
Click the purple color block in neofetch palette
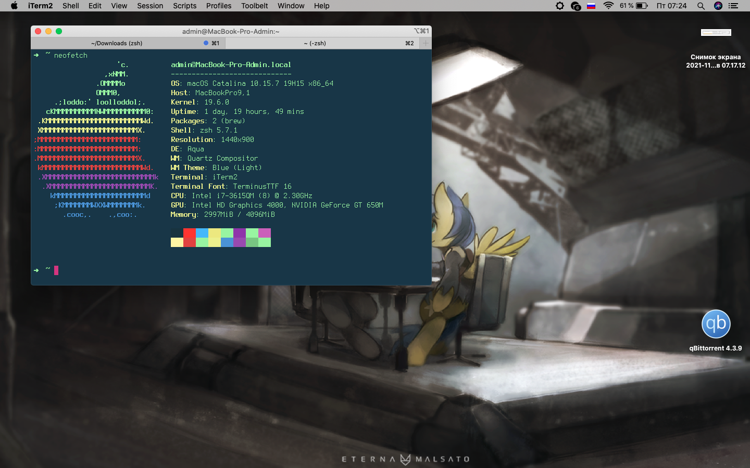click(240, 233)
